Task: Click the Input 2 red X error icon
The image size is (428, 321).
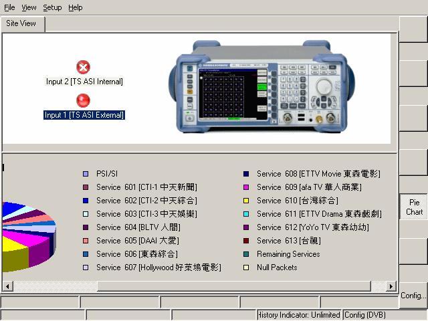Action: point(84,67)
